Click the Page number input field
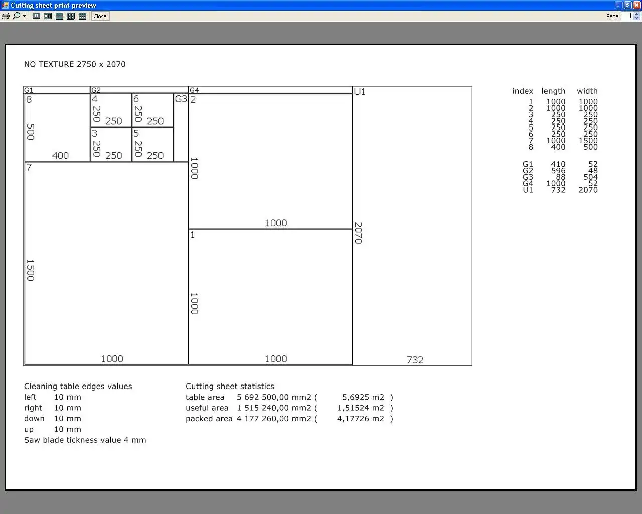Image resolution: width=642 pixels, height=514 pixels. pos(627,16)
